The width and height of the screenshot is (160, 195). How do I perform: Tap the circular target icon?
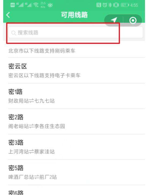tap(133, 20)
